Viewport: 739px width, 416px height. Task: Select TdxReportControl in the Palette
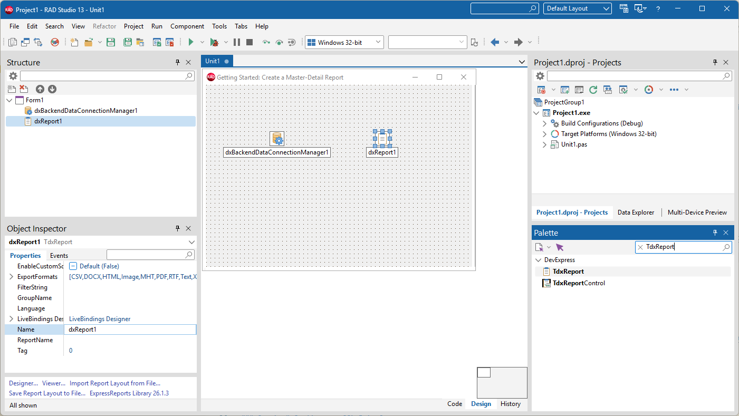click(x=579, y=283)
